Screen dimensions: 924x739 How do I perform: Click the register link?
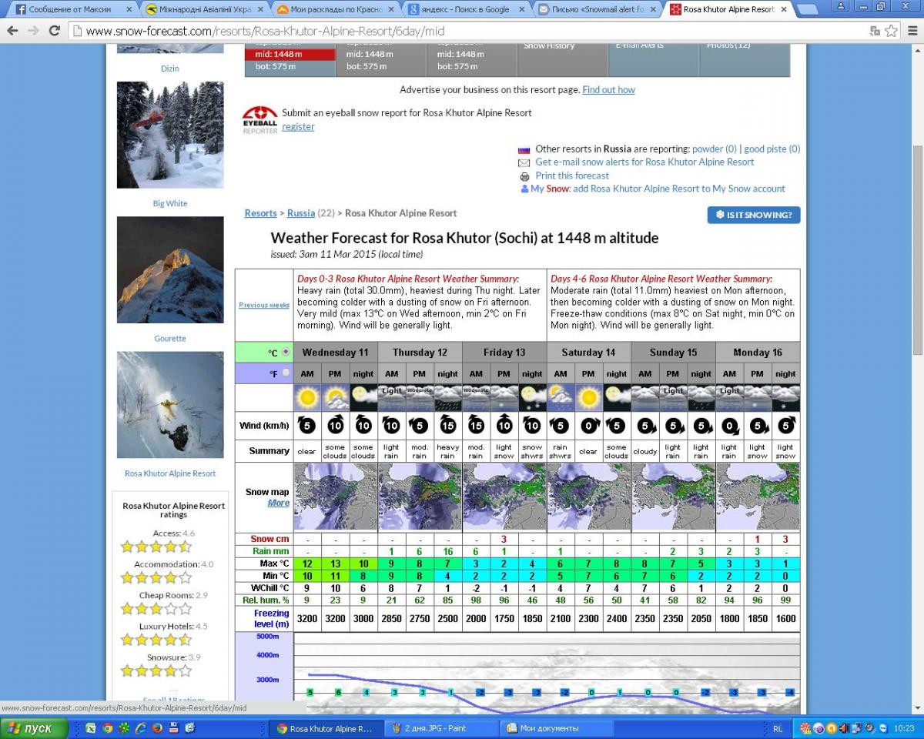pyautogui.click(x=298, y=127)
